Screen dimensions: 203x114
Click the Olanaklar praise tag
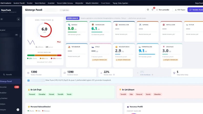coord(42,94)
